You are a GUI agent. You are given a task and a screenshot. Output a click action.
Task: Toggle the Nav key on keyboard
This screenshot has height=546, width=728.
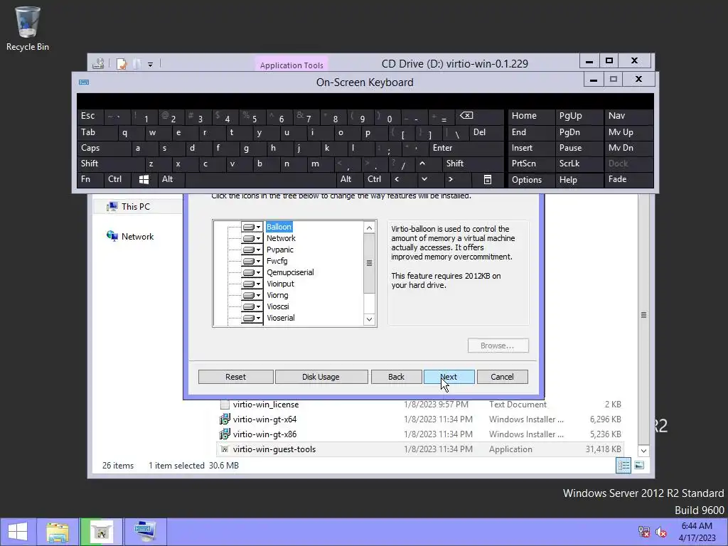628,116
